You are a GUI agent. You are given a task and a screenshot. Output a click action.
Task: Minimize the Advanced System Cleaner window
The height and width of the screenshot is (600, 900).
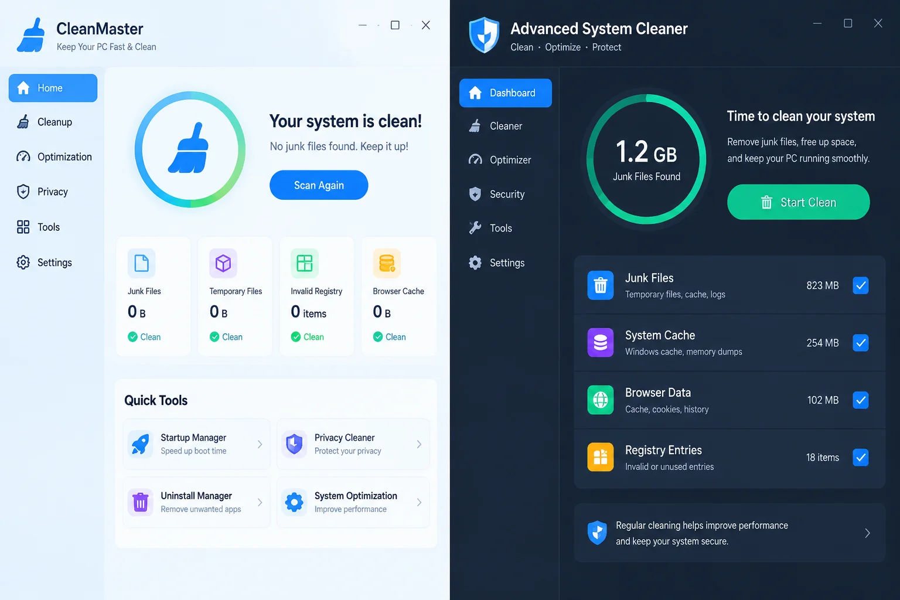[817, 23]
